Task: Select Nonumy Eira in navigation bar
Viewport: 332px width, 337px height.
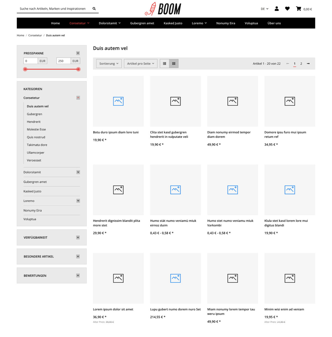Action: pyautogui.click(x=226, y=23)
